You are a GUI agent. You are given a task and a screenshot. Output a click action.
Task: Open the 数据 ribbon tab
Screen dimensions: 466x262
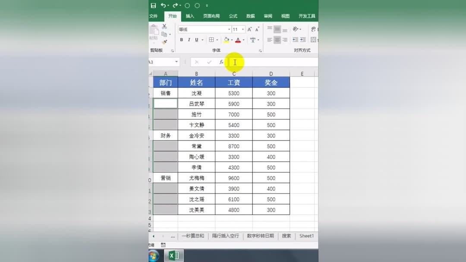pyautogui.click(x=250, y=16)
